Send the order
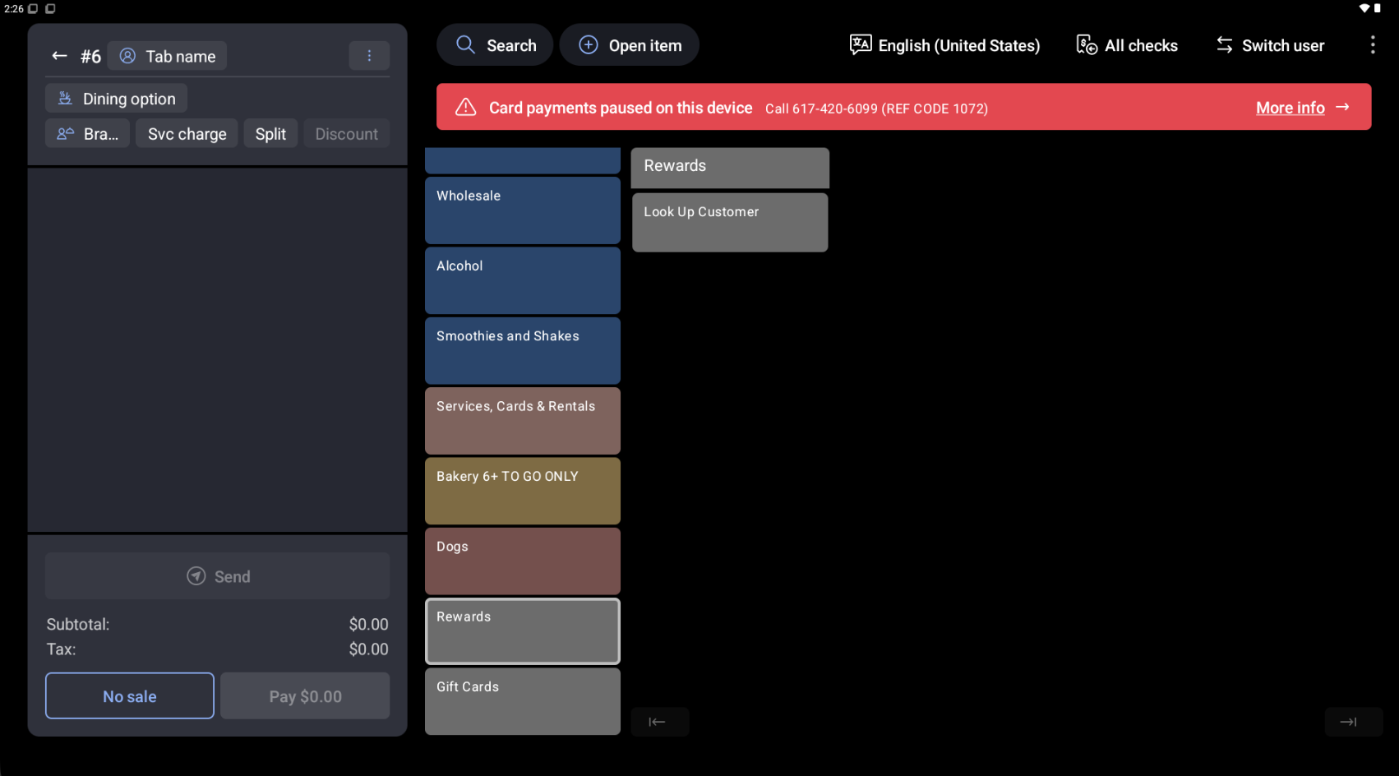The image size is (1399, 776). pos(218,576)
